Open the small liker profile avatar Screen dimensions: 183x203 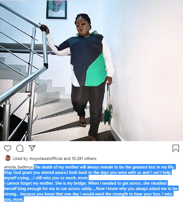point(8,158)
